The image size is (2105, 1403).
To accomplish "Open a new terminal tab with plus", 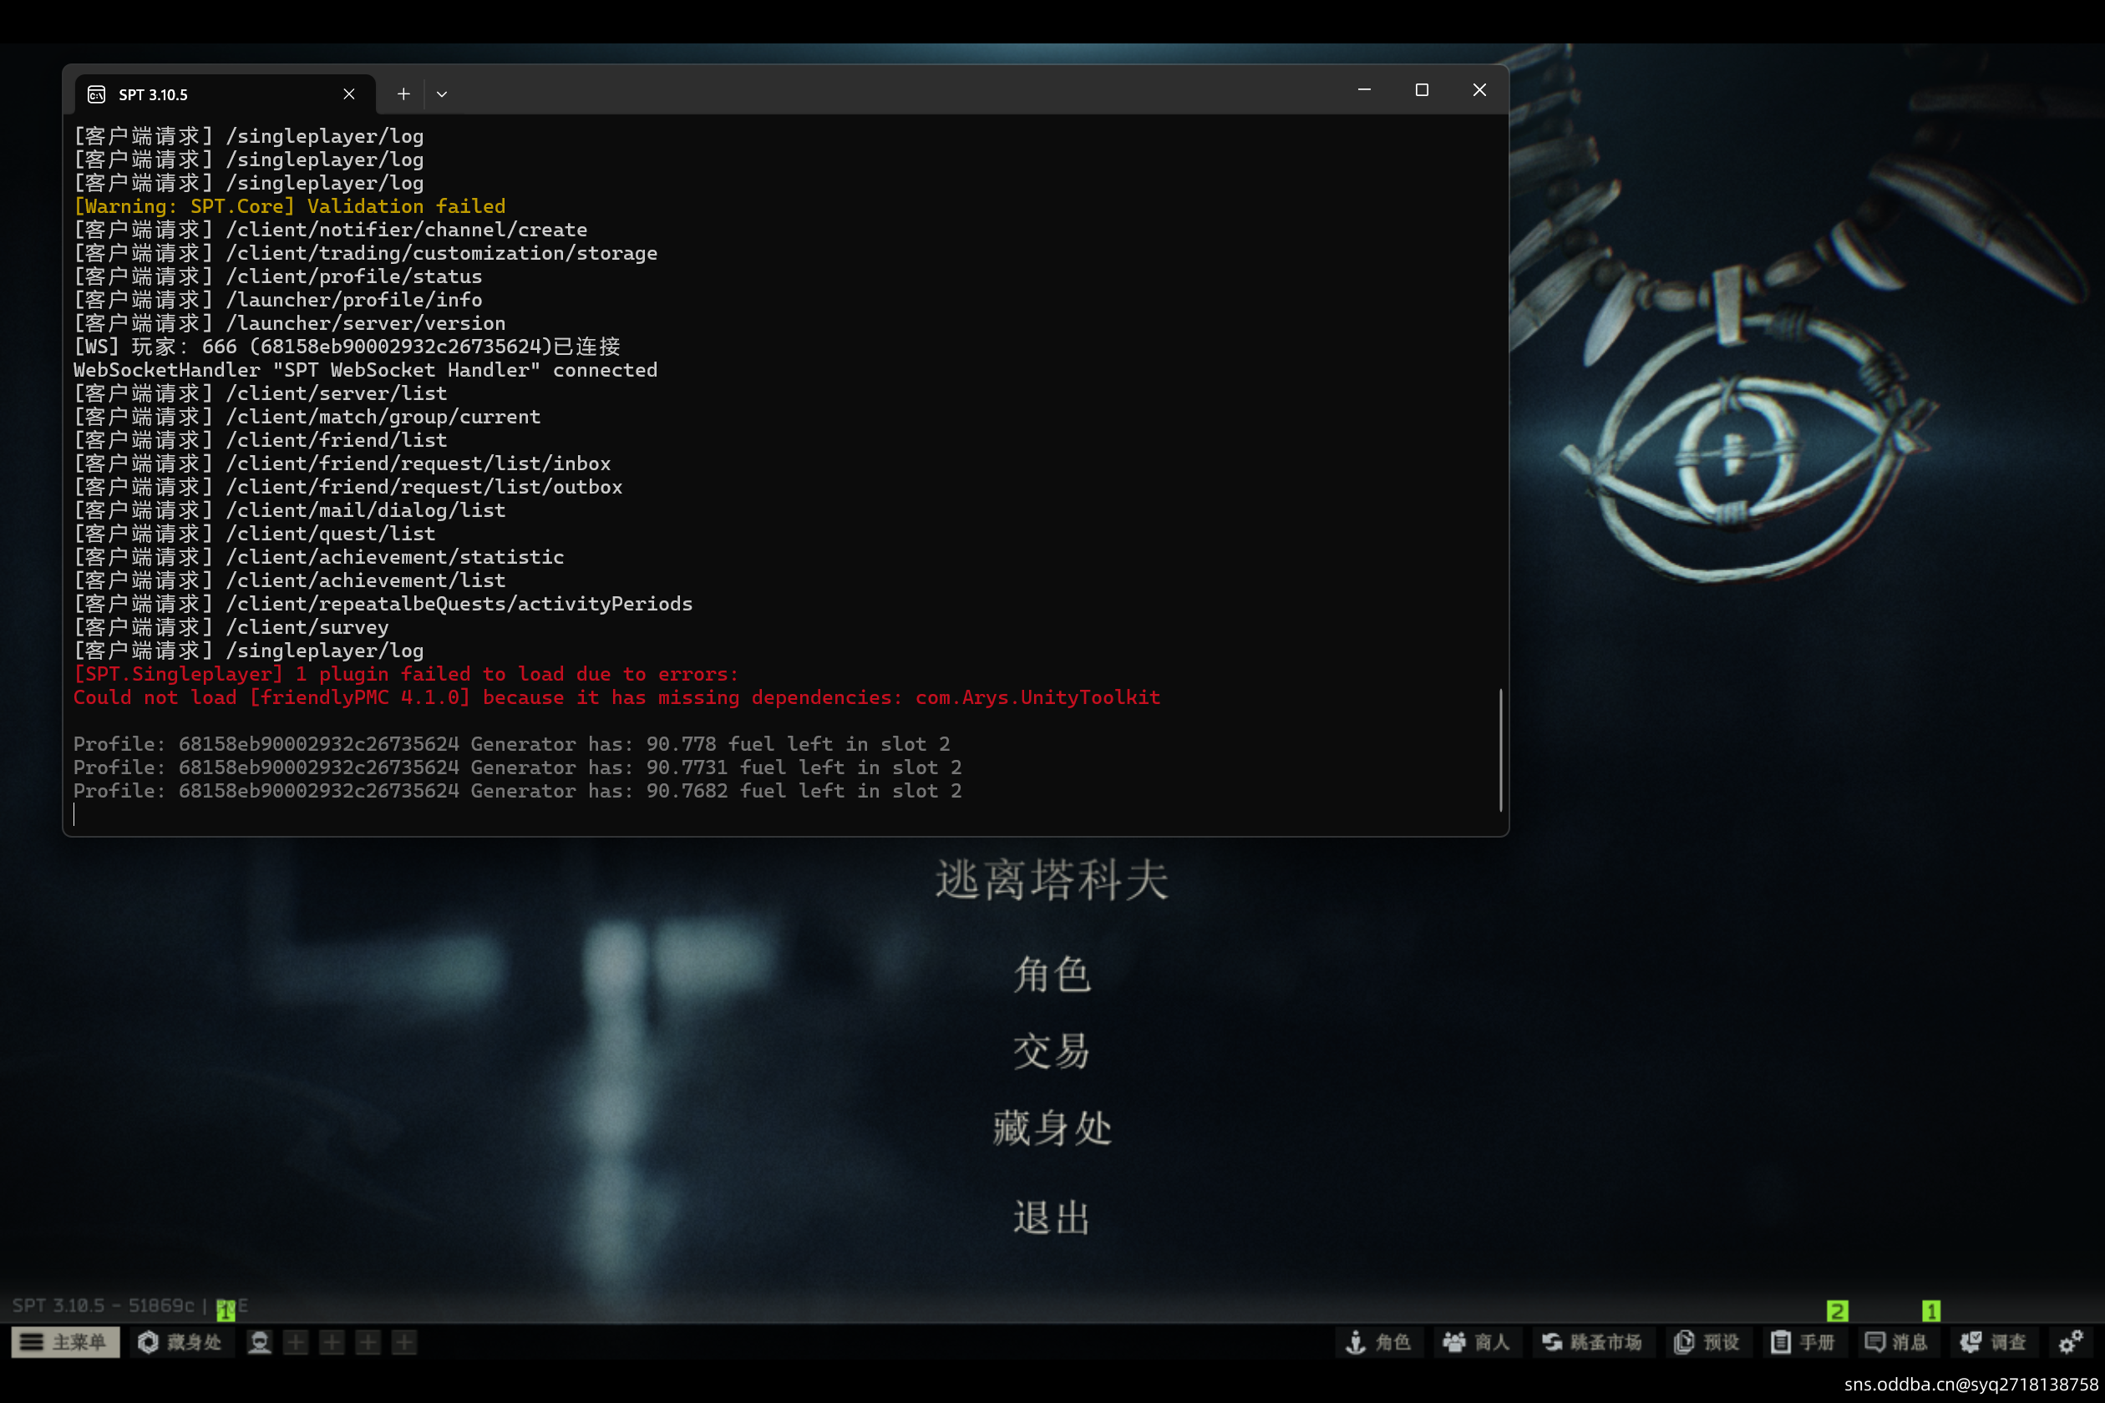I will point(403,94).
